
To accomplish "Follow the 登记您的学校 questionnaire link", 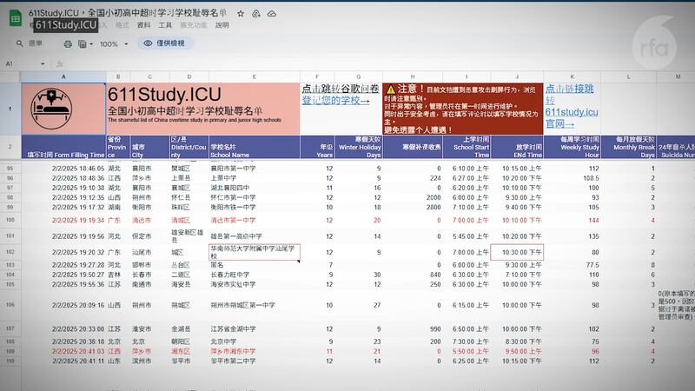I will 335,101.
